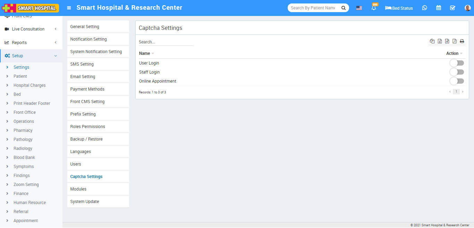This screenshot has height=228, width=474.
Task: Open Pharmacy under Setup
Action: coord(23,130)
